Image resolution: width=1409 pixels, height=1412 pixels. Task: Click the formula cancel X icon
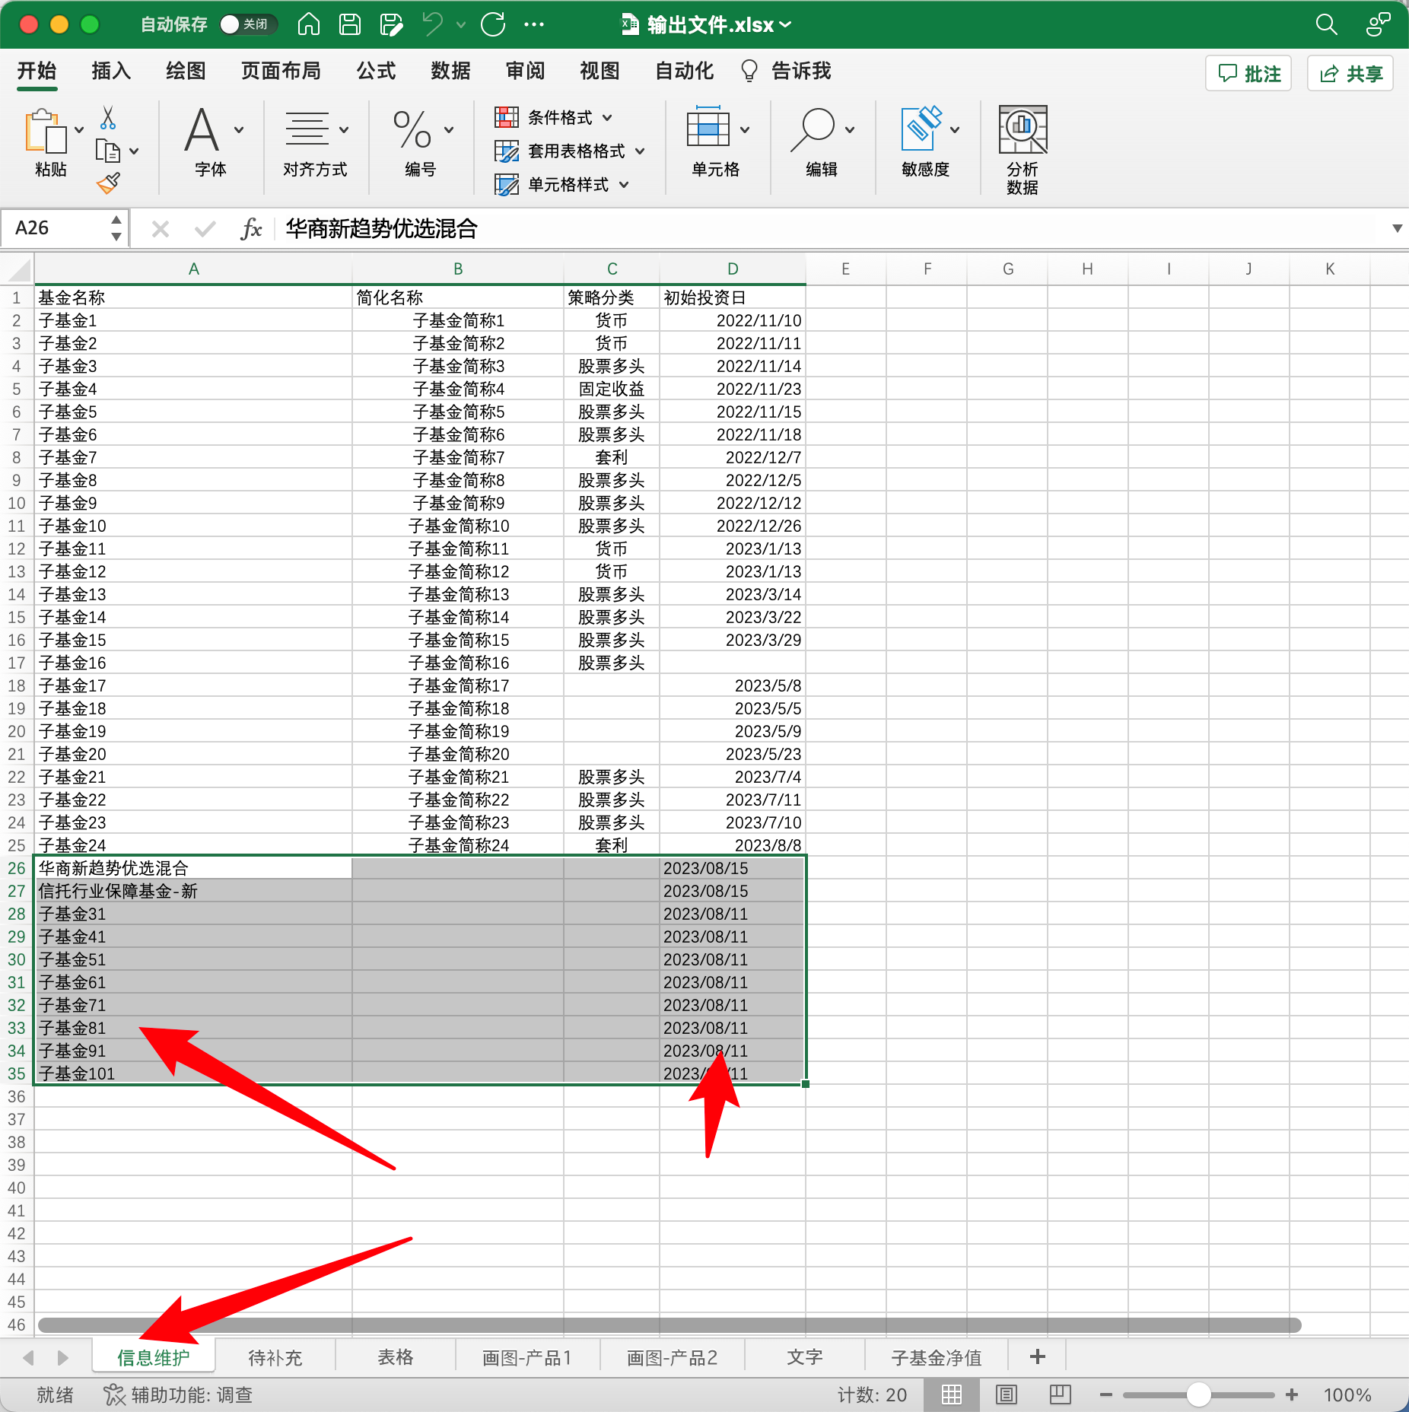pyautogui.click(x=161, y=228)
